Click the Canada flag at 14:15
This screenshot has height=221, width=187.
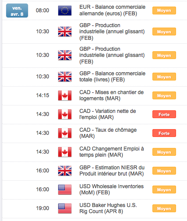[x=65, y=95]
